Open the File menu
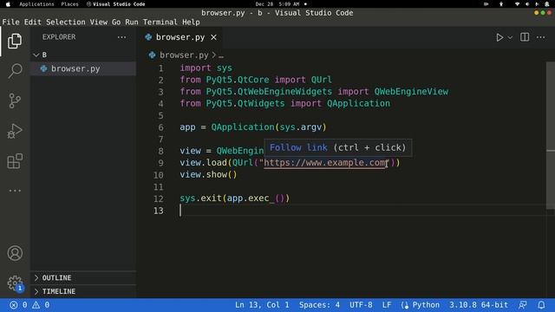Image resolution: width=555 pixels, height=312 pixels. (10, 22)
